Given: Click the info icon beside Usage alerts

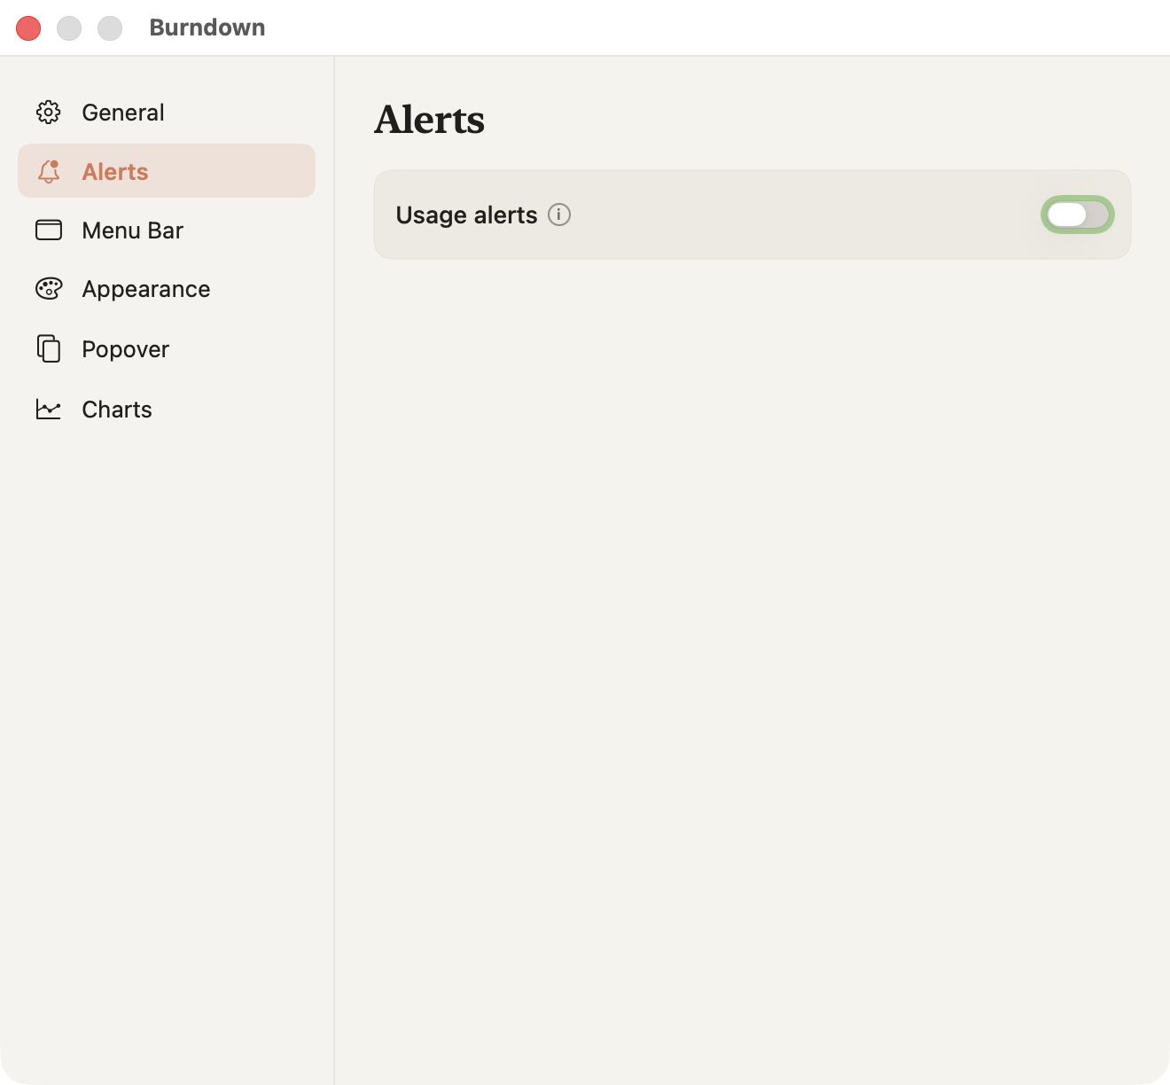Looking at the screenshot, I should tap(559, 215).
